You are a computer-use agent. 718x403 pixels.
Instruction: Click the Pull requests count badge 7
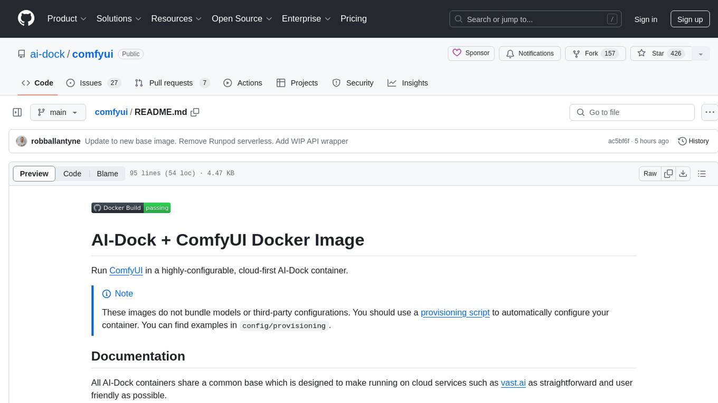point(205,83)
